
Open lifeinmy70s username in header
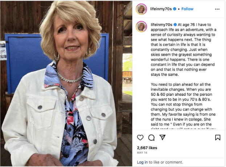[161, 9]
